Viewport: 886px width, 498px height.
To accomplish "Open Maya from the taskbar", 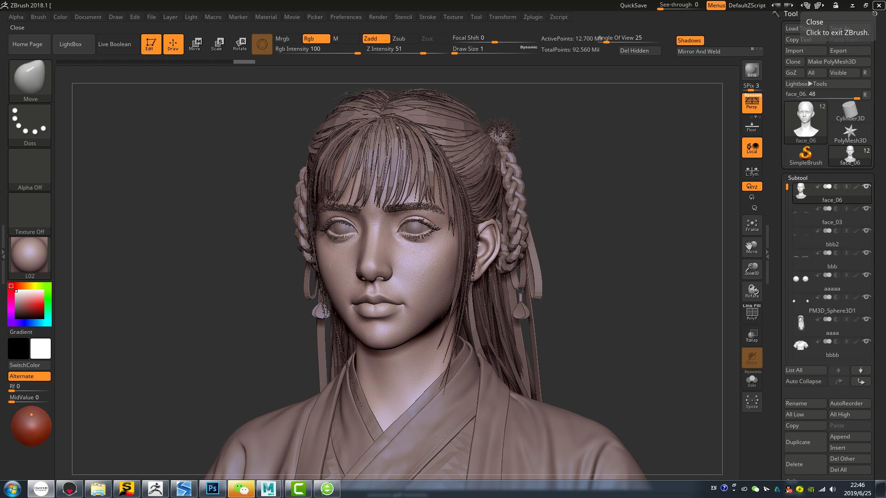I will (x=269, y=489).
